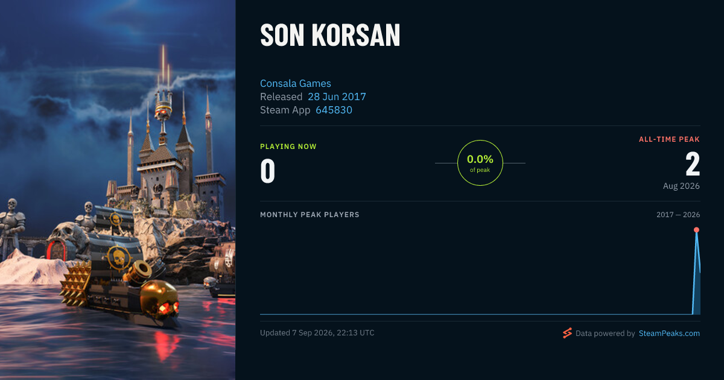
Task: Click the SteamPeaks lightning logo icon
Action: click(567, 333)
